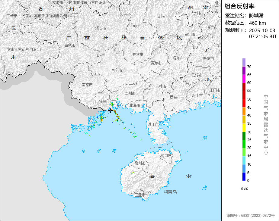Click the small green radar echo on Hainan island
Image resolution: width=279 pixels, height=221 pixels.
point(133,173)
